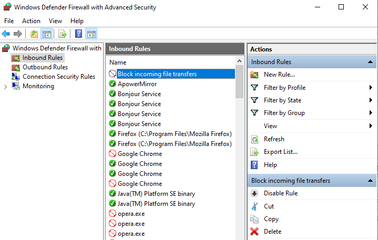Click the Back arrow in the toolbar
The width and height of the screenshot is (378, 240).
(6, 34)
